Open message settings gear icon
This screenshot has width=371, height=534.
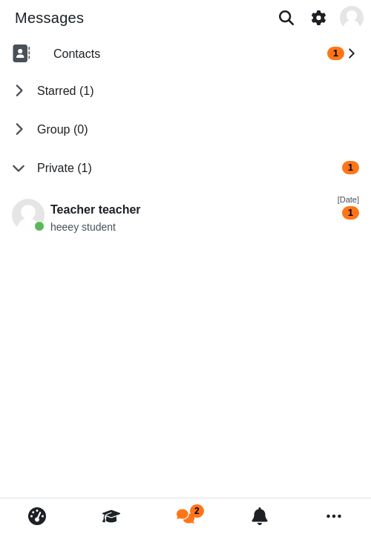(x=318, y=18)
